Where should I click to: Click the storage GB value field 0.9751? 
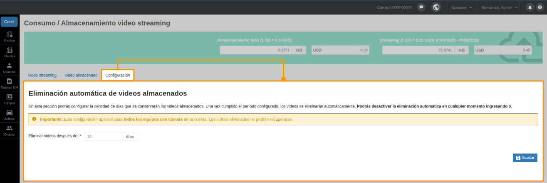click(255, 50)
